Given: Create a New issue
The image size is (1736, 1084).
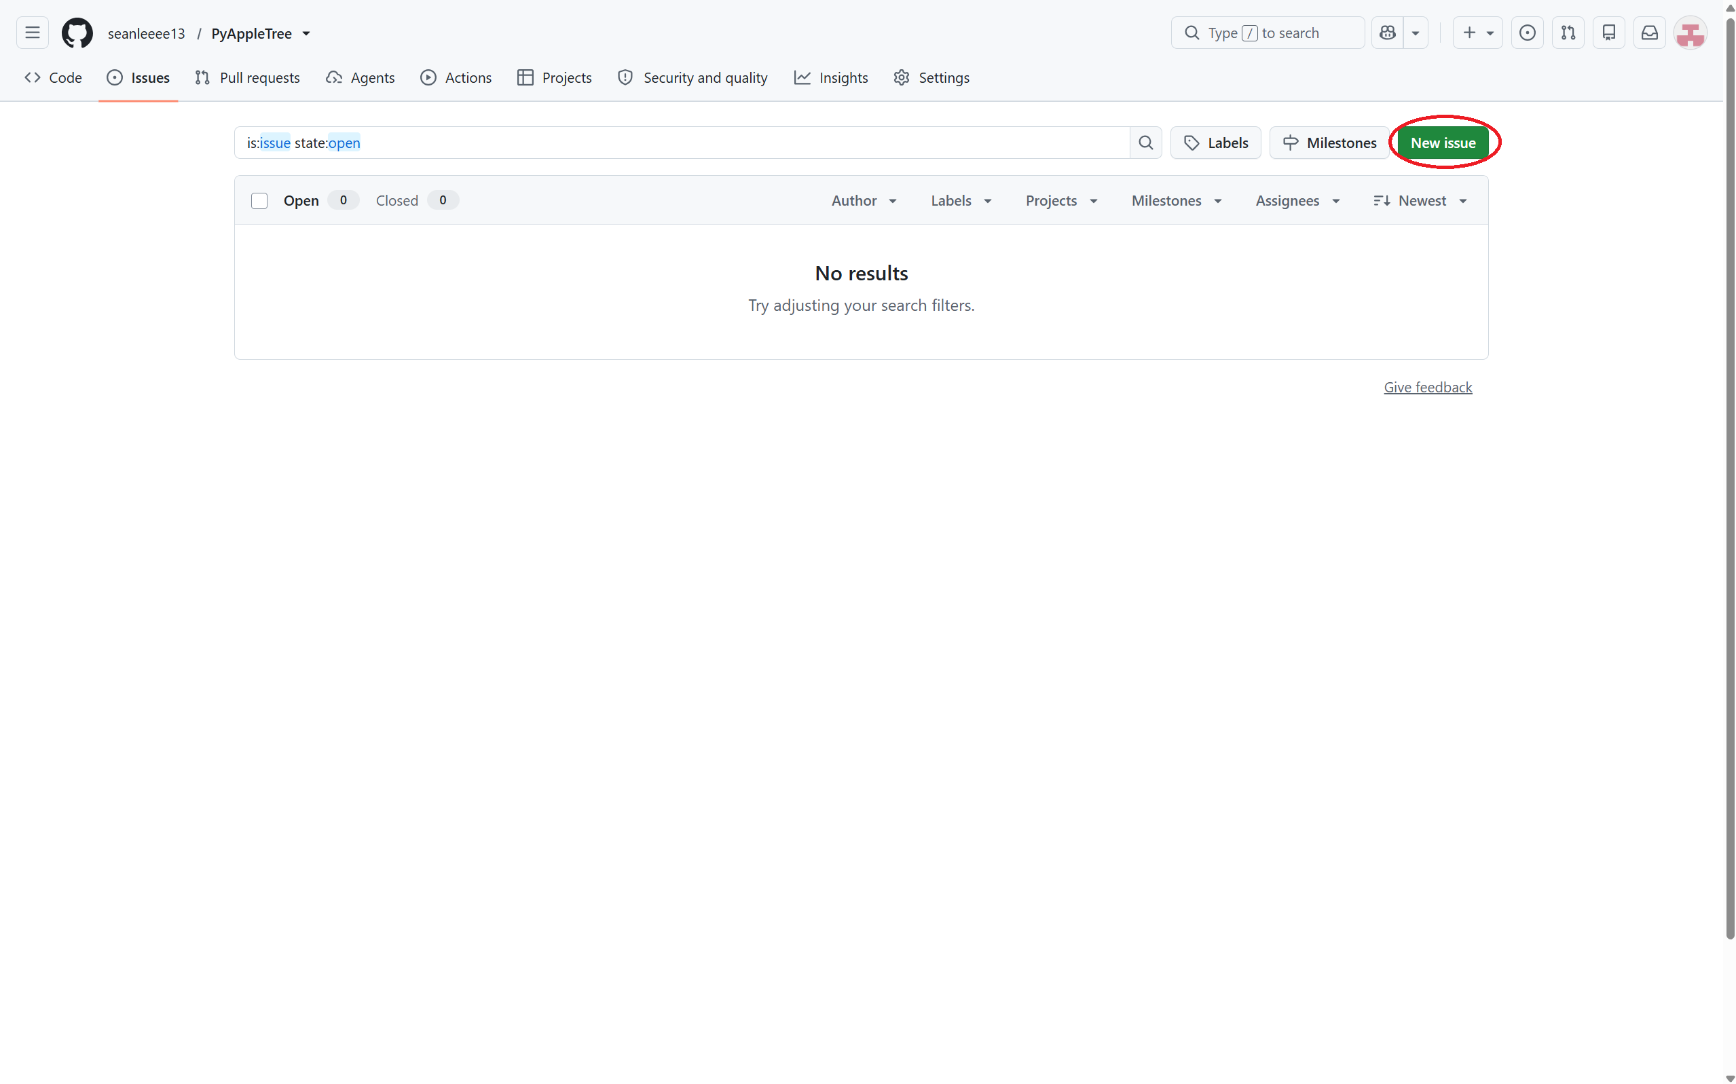Looking at the screenshot, I should point(1443,143).
